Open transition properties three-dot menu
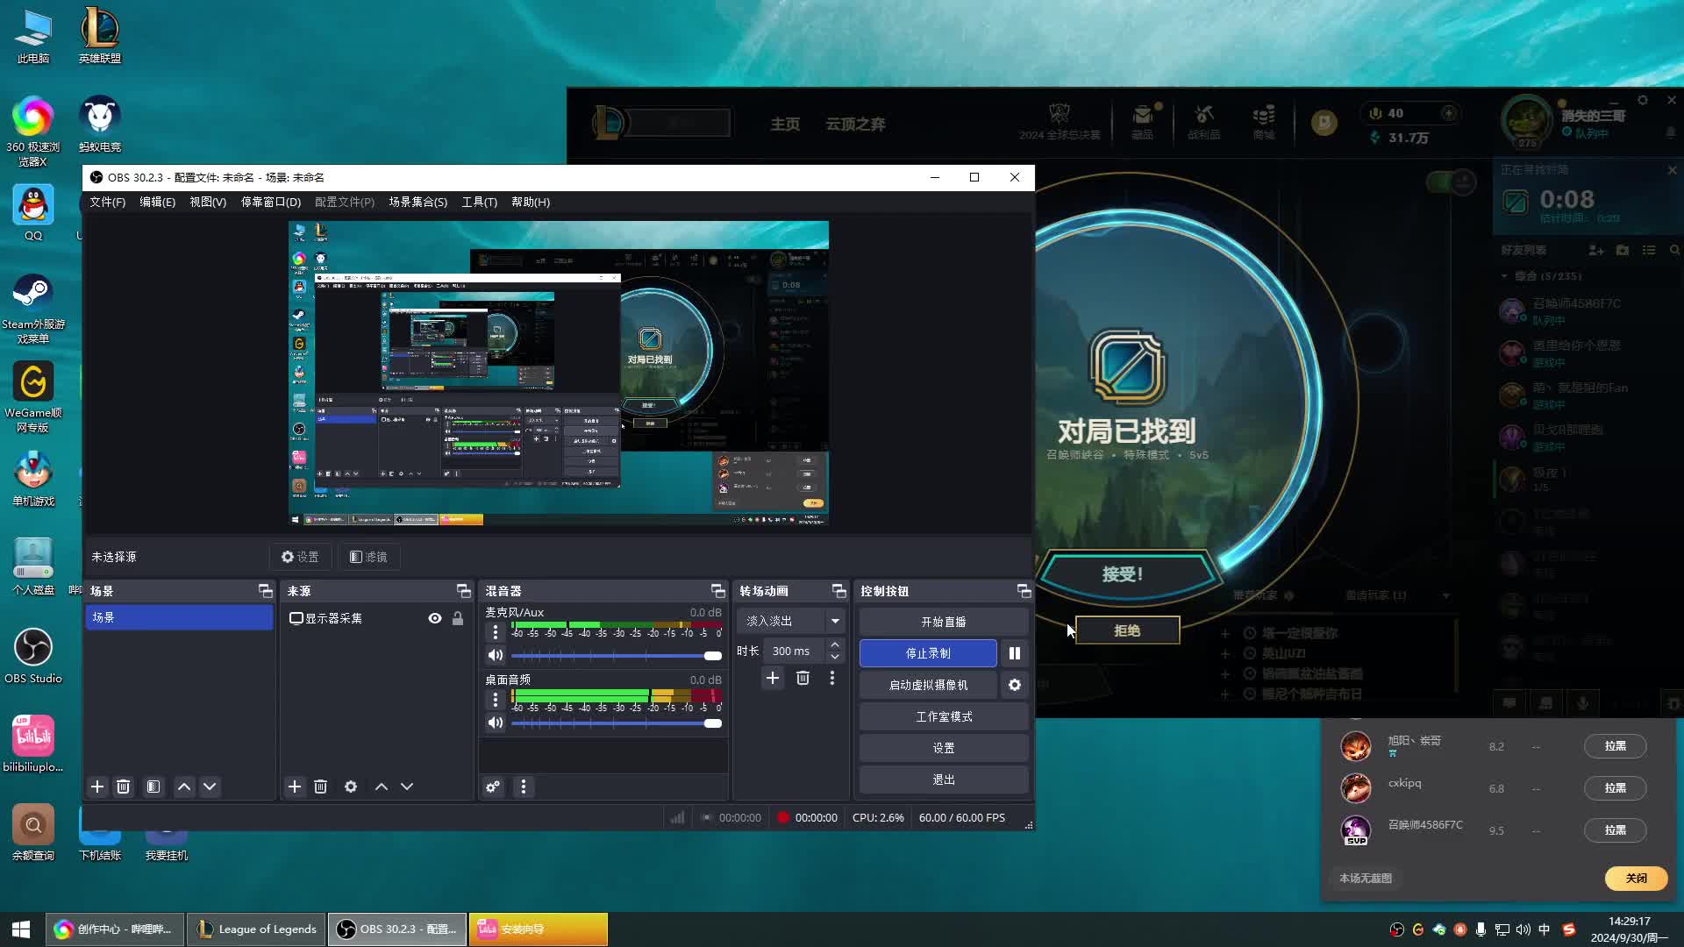 (832, 678)
